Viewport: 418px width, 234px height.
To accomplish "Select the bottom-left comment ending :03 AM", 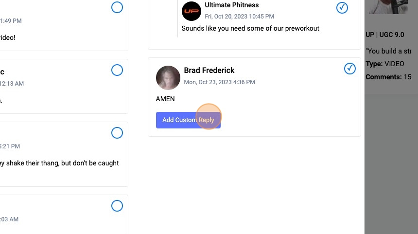I will [x=117, y=206].
